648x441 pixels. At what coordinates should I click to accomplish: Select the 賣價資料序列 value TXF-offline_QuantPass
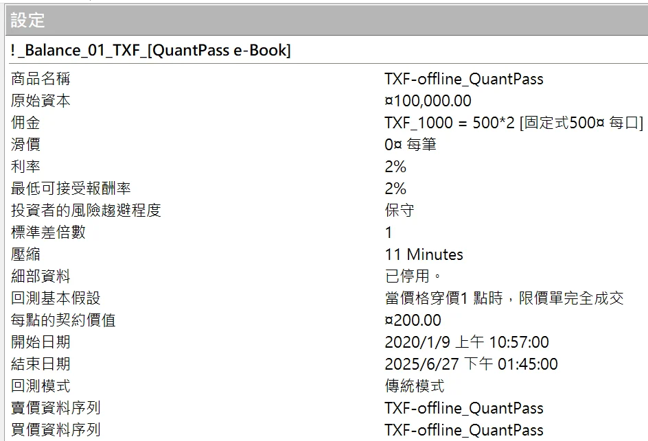point(463,408)
